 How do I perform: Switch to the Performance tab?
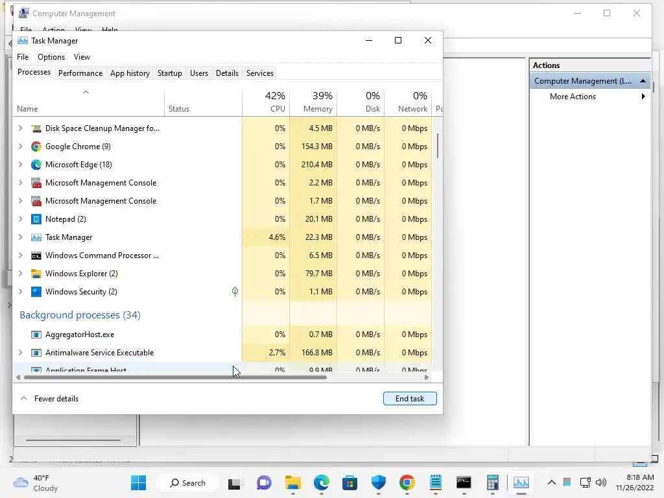point(80,73)
